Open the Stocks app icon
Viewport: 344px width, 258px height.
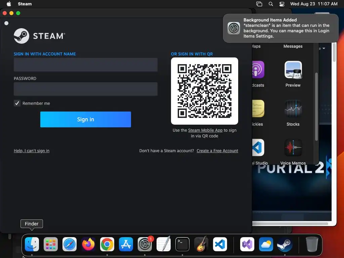pos(293,109)
